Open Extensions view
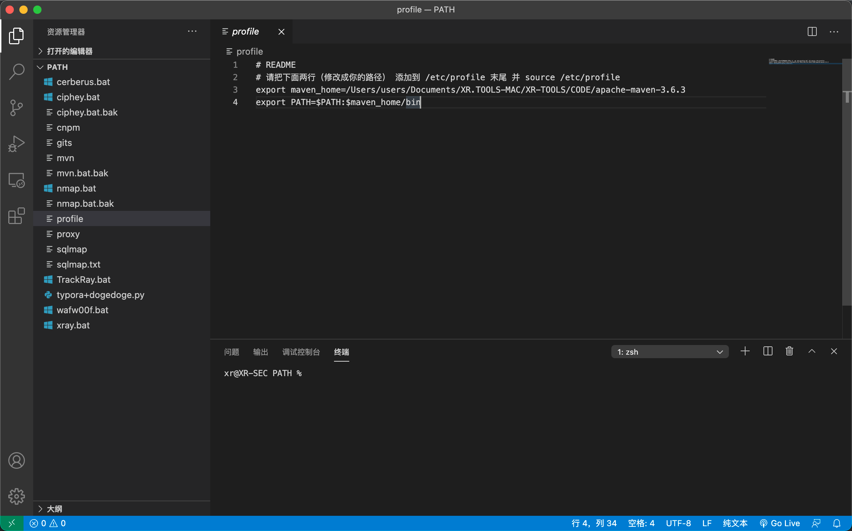Viewport: 852px width, 531px height. [16, 216]
